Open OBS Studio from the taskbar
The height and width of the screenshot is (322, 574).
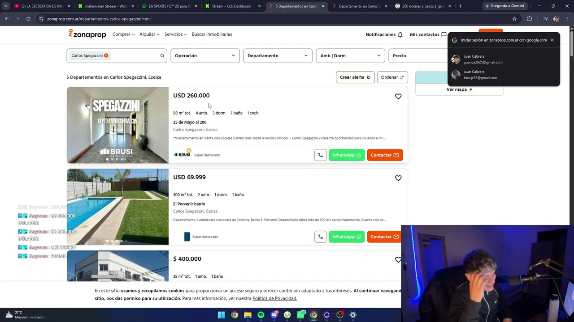click(x=340, y=315)
